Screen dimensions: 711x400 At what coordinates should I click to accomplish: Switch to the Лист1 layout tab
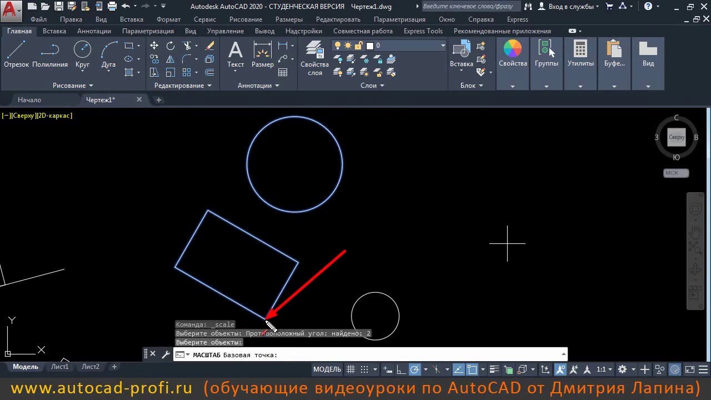[x=60, y=367]
